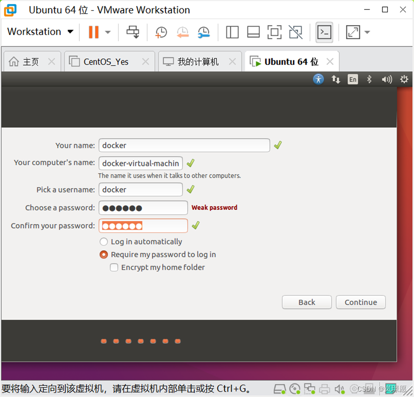Send Ctrl+Alt+Del to the guest
Viewport: 414px width, 397px height.
click(132, 32)
